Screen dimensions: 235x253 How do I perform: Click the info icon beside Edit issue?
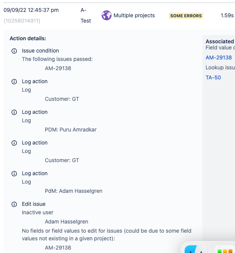coord(14,204)
